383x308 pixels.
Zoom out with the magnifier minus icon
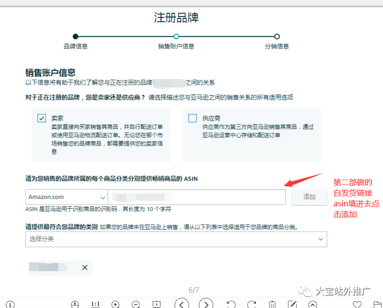pyautogui.click(x=136, y=304)
